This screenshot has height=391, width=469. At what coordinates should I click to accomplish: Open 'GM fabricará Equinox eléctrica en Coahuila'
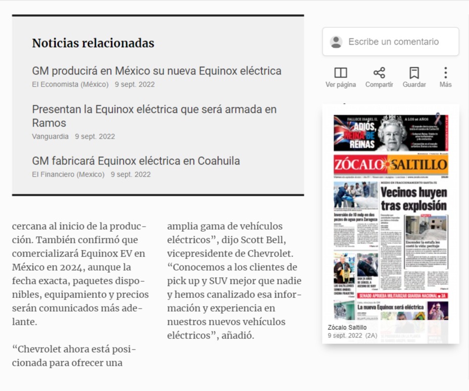pos(136,161)
